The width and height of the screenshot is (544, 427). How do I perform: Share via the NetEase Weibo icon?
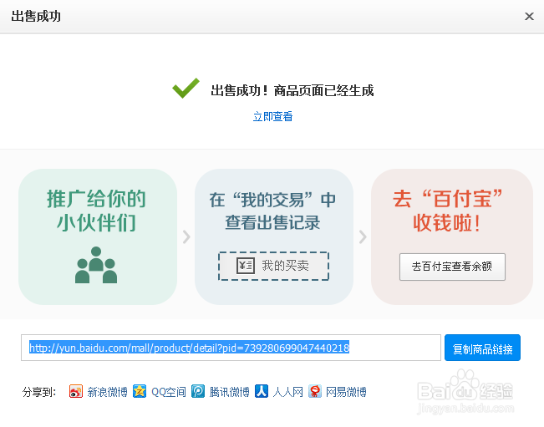(x=315, y=392)
